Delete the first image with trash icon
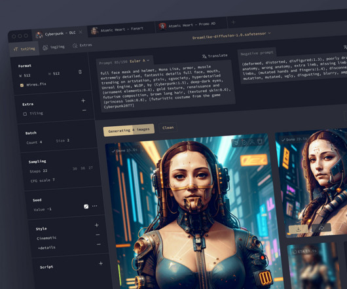347x289 pixels. click(x=260, y=141)
